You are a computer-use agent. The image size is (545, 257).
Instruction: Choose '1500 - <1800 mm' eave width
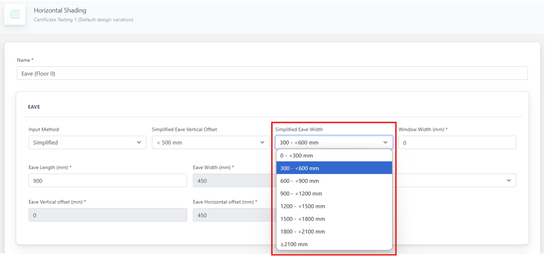(334, 219)
